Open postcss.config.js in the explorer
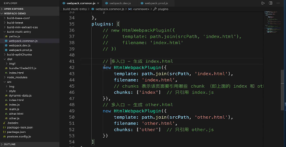286x147 pixels. click(30, 136)
